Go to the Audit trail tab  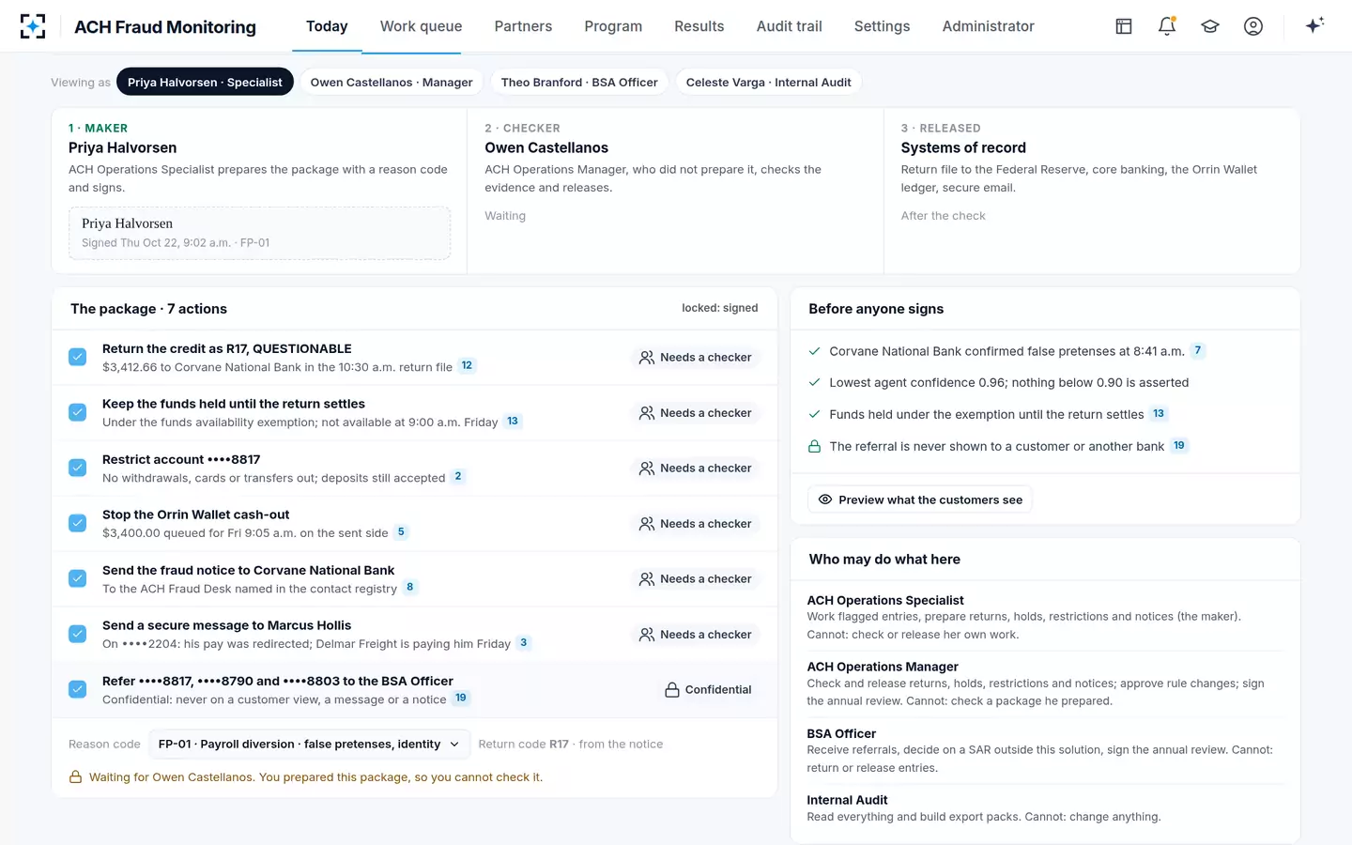coord(790,26)
